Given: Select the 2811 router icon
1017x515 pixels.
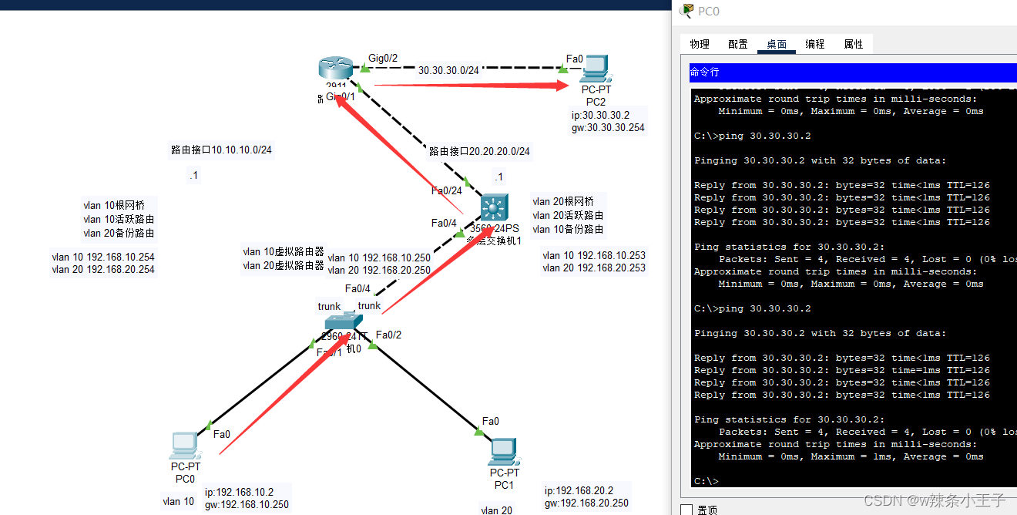Looking at the screenshot, I should 334,69.
